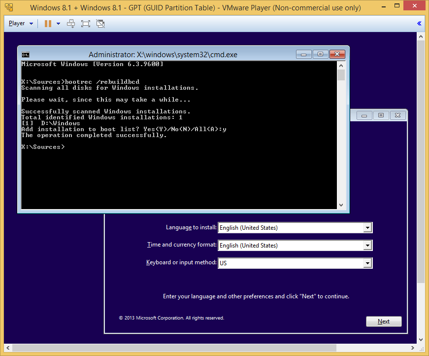Open the Player menu

coord(20,23)
